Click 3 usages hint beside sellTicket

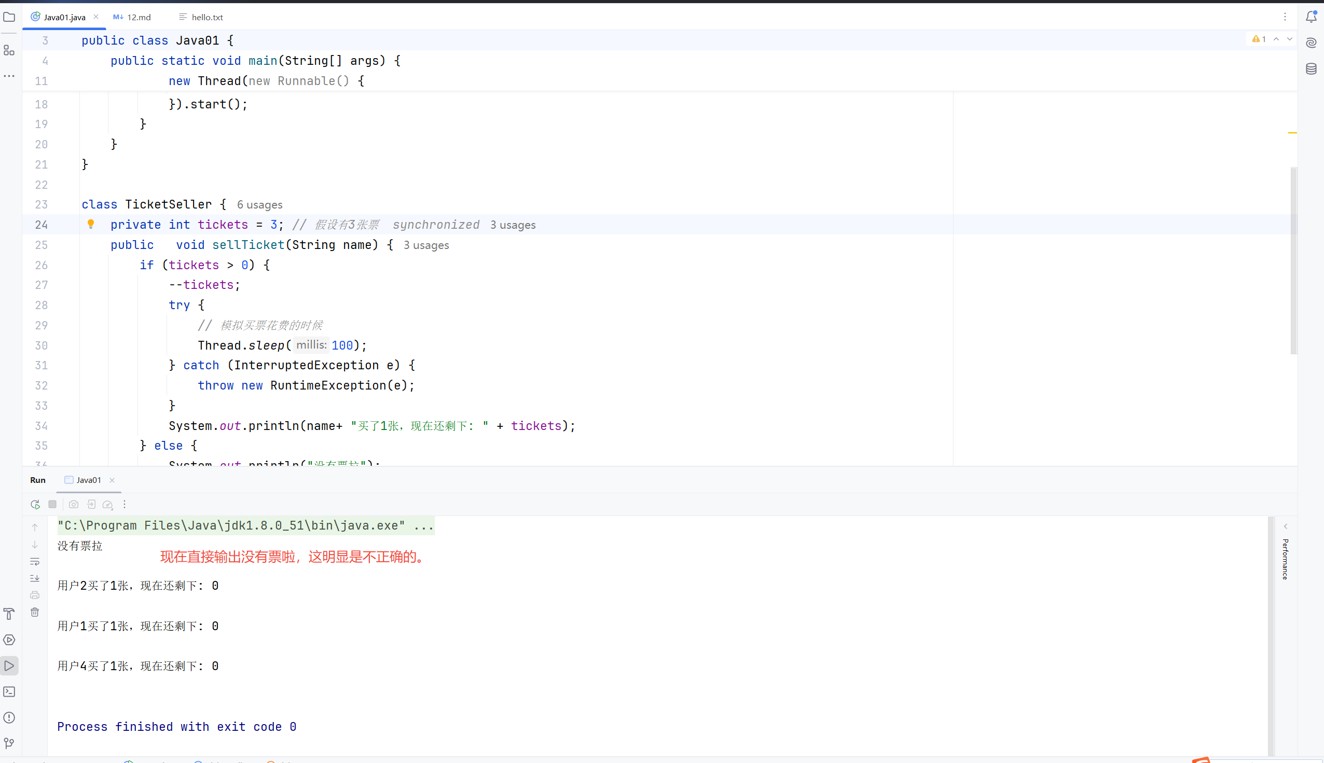tap(426, 245)
